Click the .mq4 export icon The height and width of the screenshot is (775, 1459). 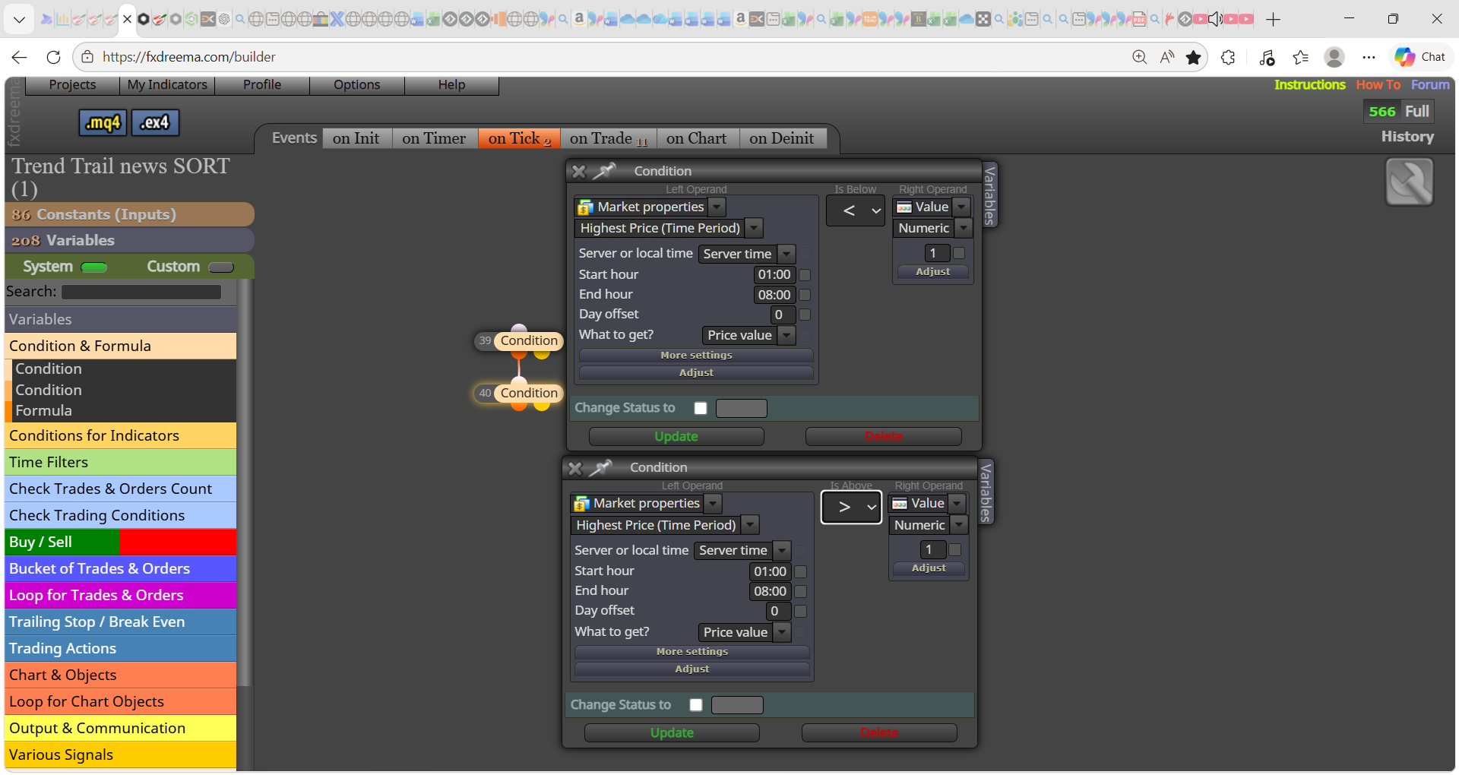pos(103,122)
